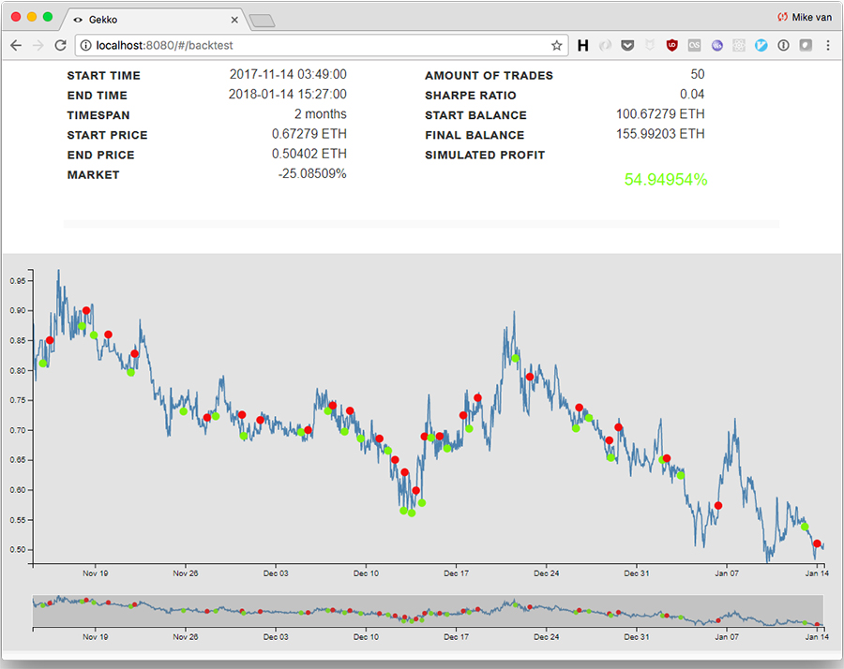Click the red trade dot near Jan 14
Image resolution: width=844 pixels, height=669 pixels.
pos(818,543)
